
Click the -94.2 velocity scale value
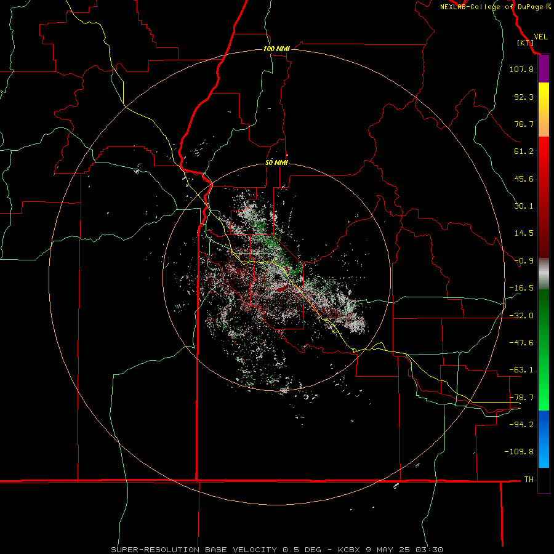tap(521, 424)
